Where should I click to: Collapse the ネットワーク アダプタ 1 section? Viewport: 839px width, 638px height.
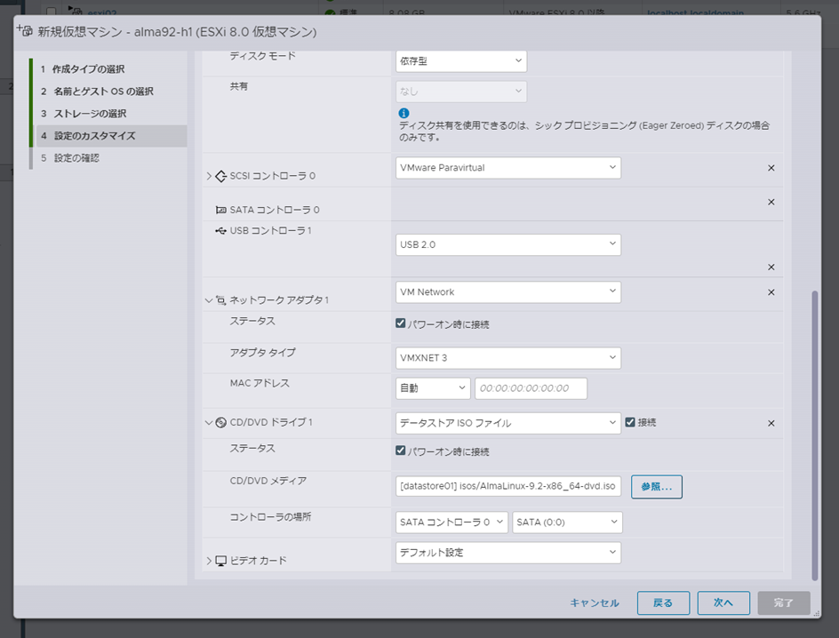click(x=209, y=300)
